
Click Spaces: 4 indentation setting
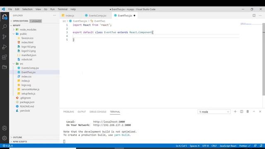click(194, 146)
